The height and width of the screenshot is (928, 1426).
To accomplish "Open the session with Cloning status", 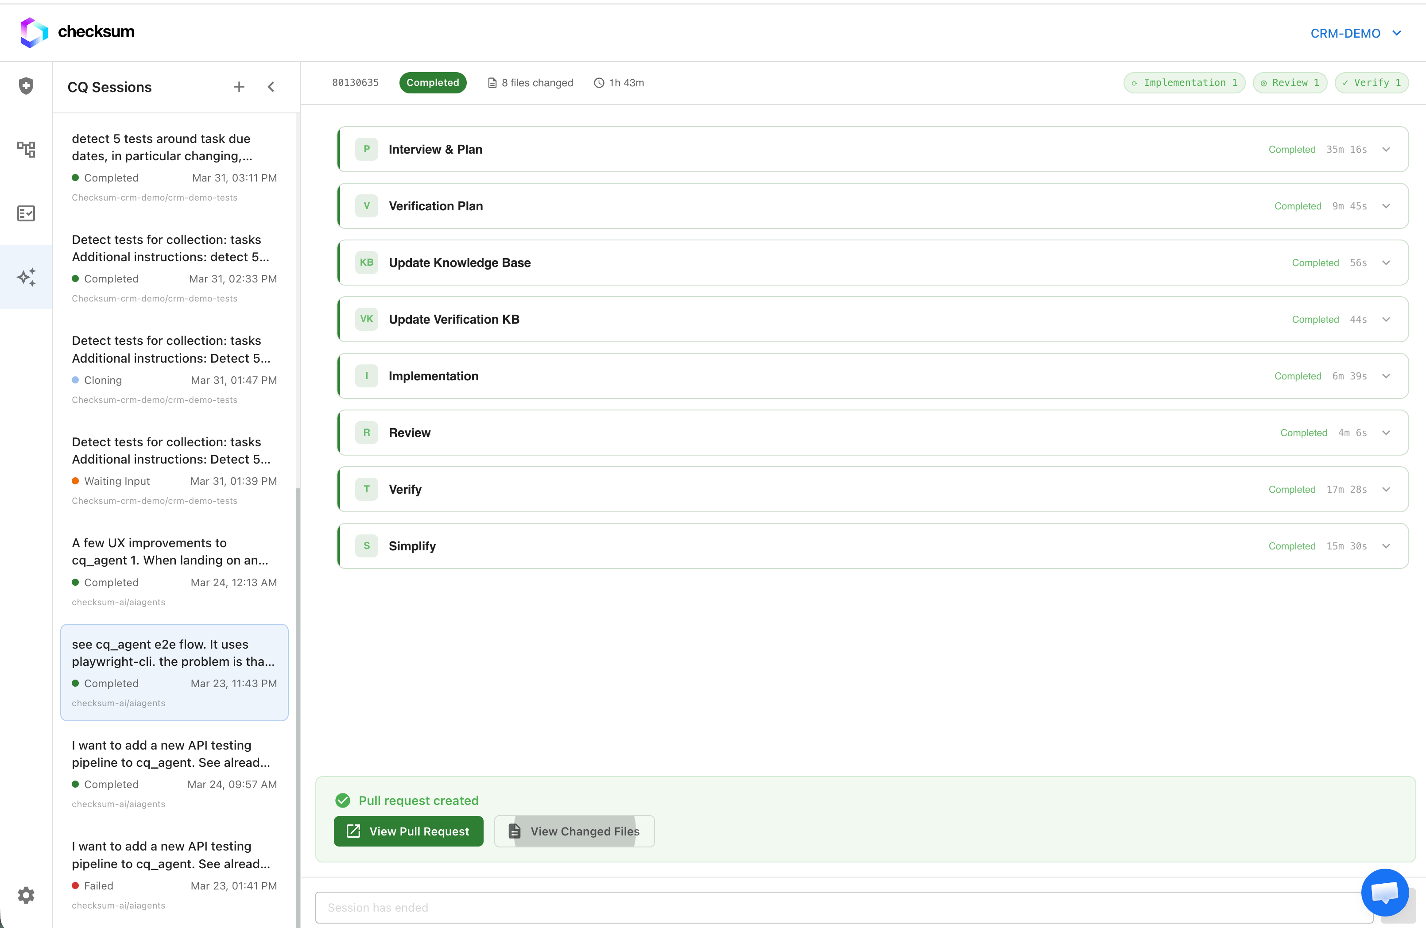I will pyautogui.click(x=174, y=369).
